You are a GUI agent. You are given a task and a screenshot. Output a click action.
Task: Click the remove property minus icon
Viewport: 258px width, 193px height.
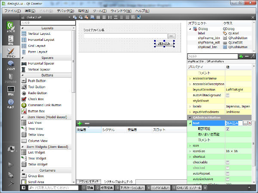click(x=247, y=56)
